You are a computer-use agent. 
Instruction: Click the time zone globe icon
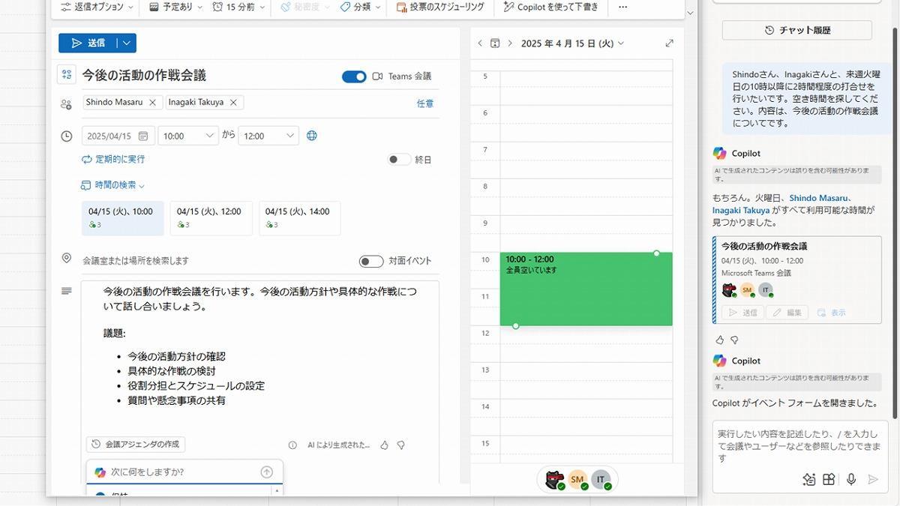point(312,136)
